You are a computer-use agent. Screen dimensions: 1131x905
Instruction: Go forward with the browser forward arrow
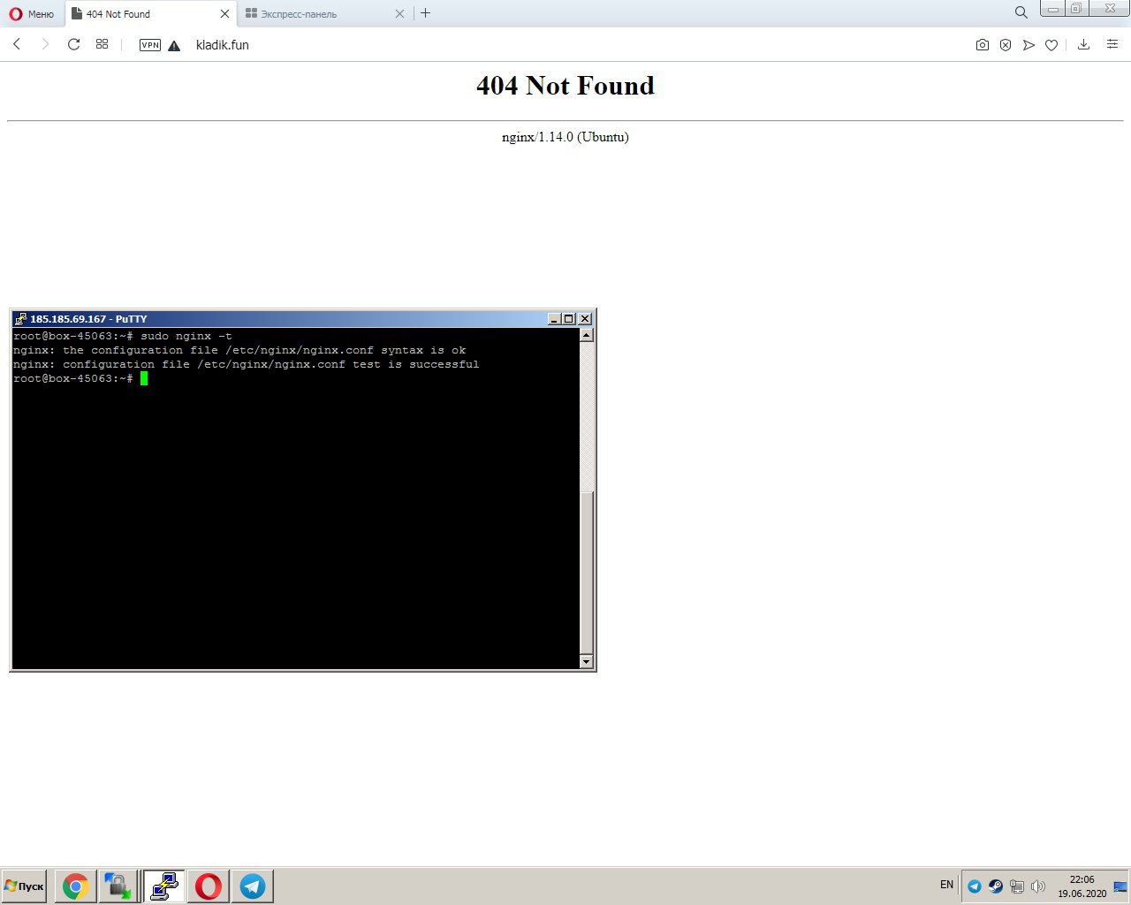click(x=45, y=44)
